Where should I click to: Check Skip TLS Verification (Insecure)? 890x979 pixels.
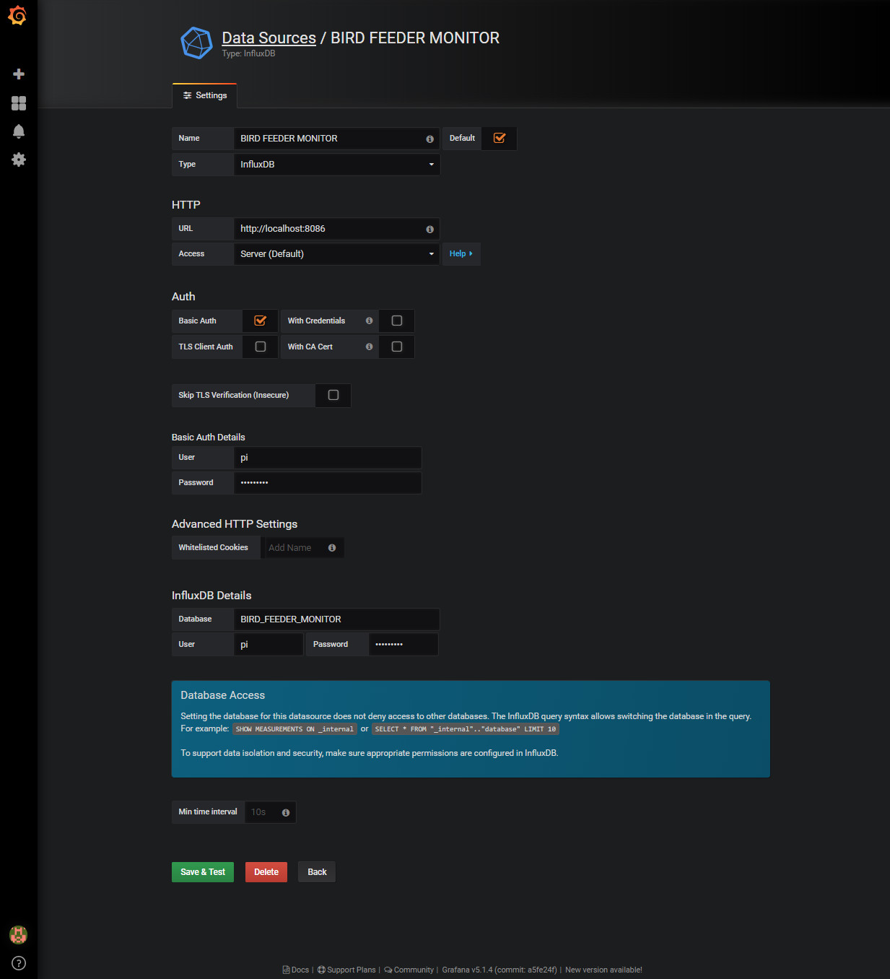click(x=333, y=395)
